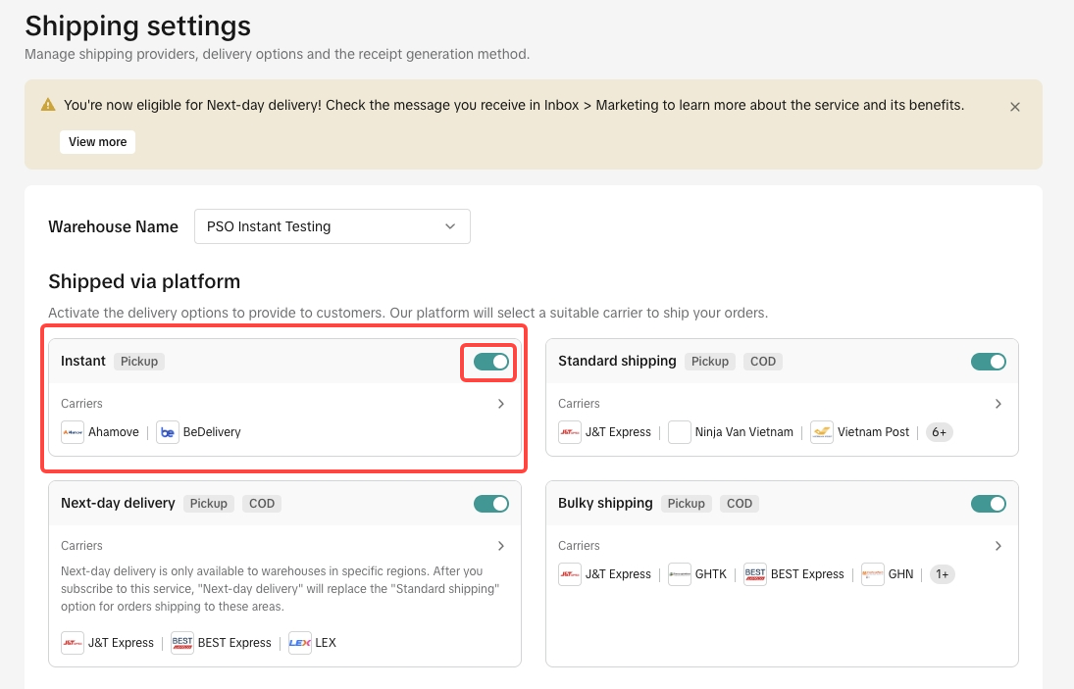
Task: Click the View more button
Action: click(97, 142)
